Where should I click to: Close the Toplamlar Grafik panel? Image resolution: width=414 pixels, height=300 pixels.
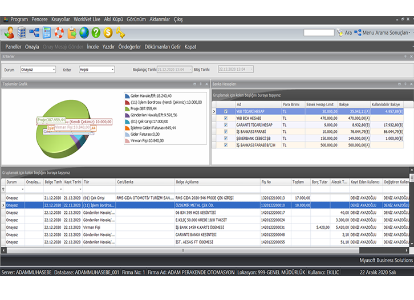pos(206,84)
